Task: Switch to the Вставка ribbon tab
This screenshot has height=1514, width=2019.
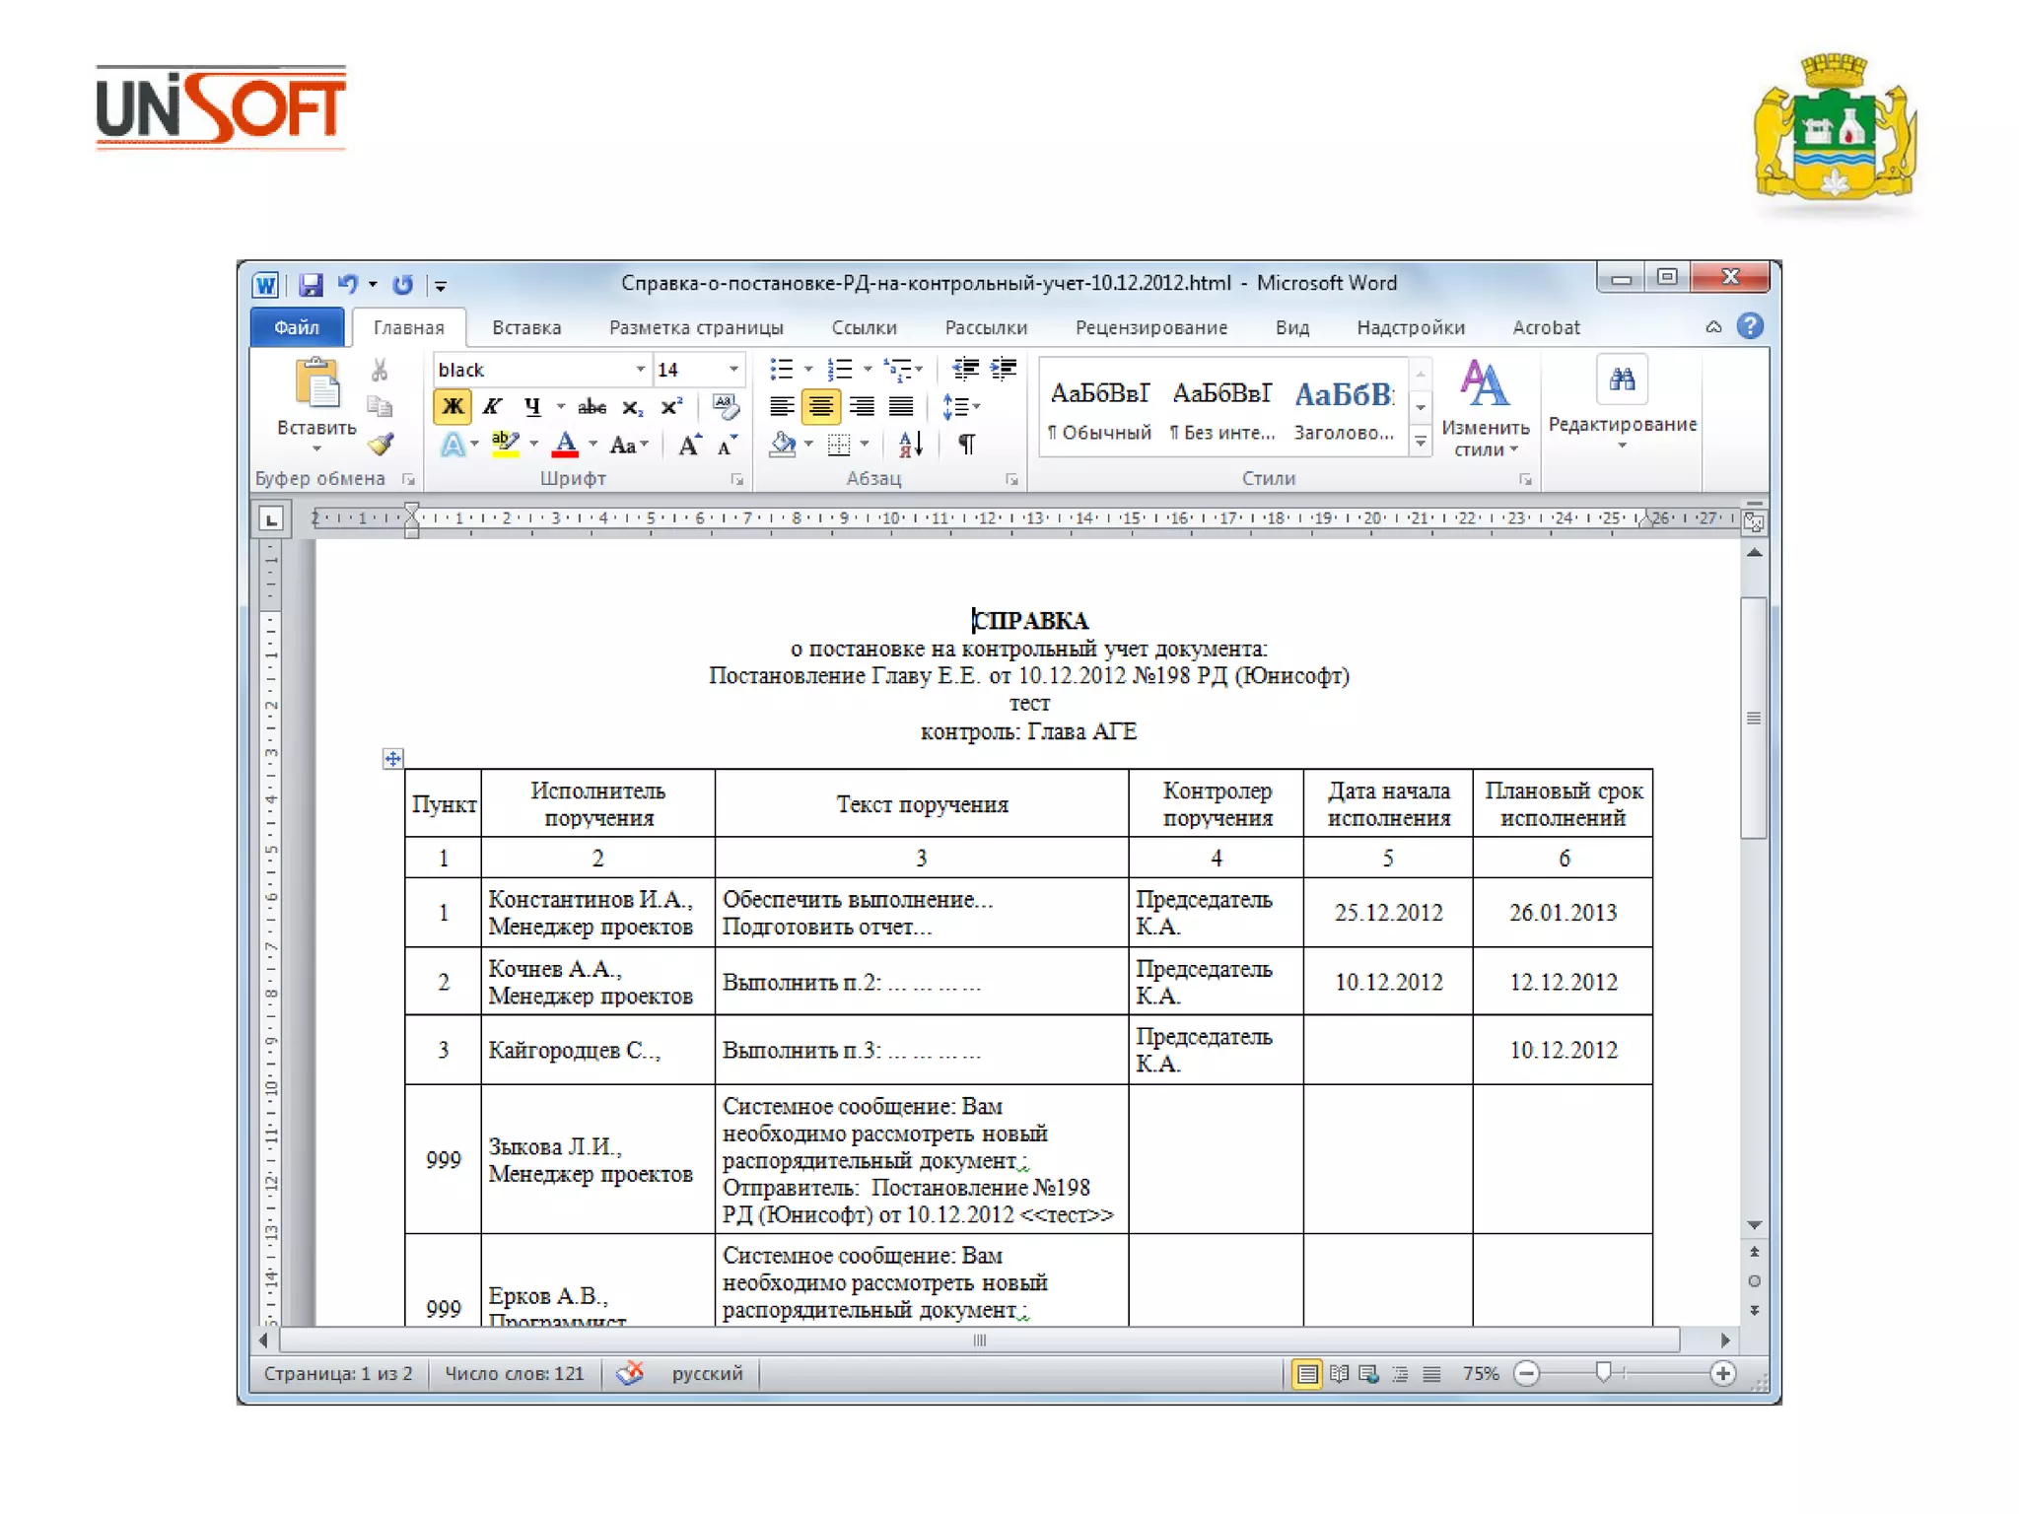Action: pos(526,327)
